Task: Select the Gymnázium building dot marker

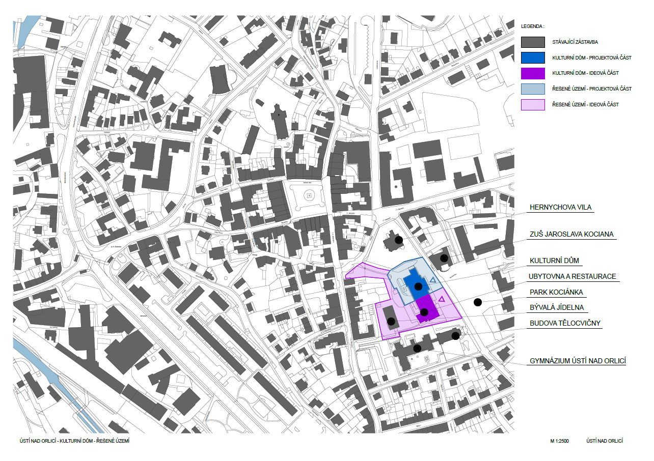Action: coord(417,349)
